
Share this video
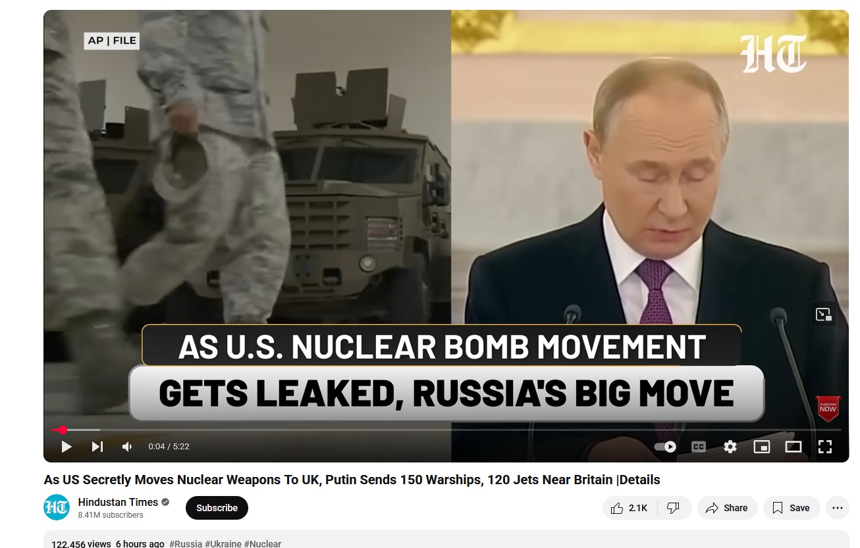pos(727,508)
